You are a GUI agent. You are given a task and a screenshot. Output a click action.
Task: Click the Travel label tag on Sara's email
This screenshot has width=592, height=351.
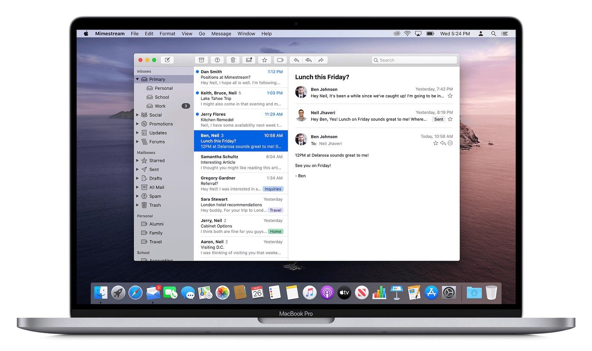276,210
